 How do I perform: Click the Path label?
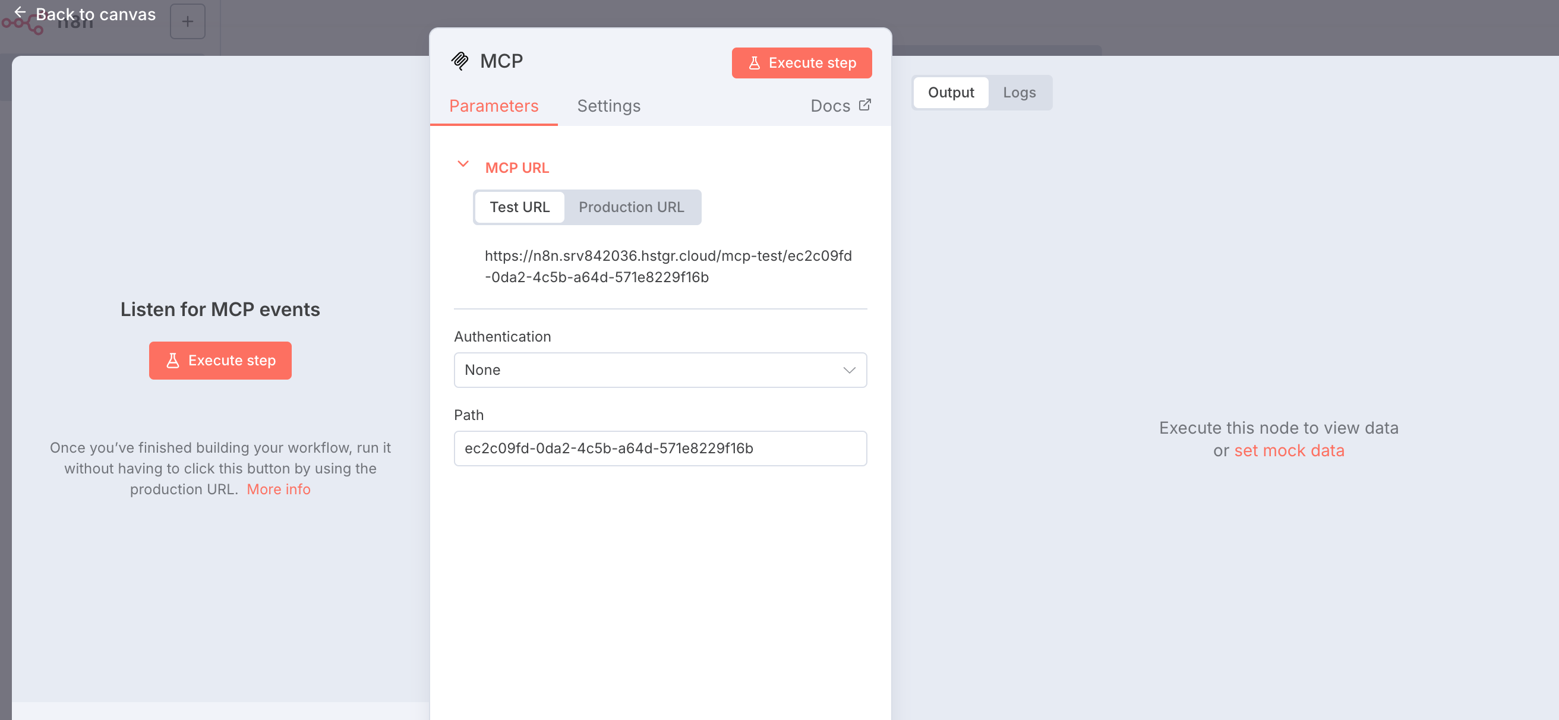pyautogui.click(x=468, y=415)
